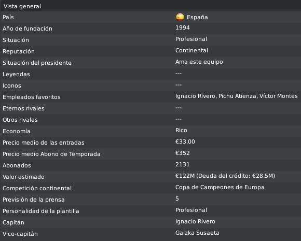Select the Vista general header
This screenshot has width=301, height=241.
[22, 6]
